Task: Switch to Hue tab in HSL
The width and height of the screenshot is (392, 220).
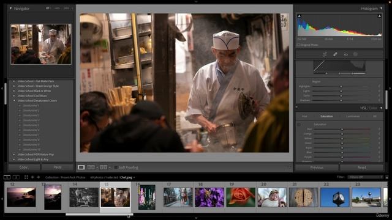Action: [304, 116]
